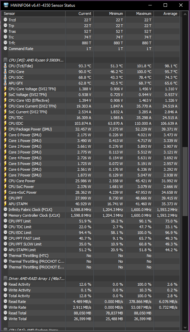Image resolution: width=190 pixels, height=332 pixels.
Task: Click the lightning icon beside CPU PPT
Action: pos(5,198)
